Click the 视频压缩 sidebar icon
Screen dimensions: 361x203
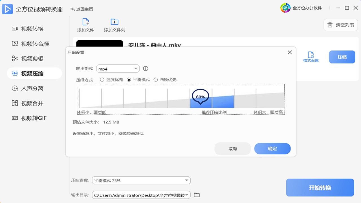point(15,73)
